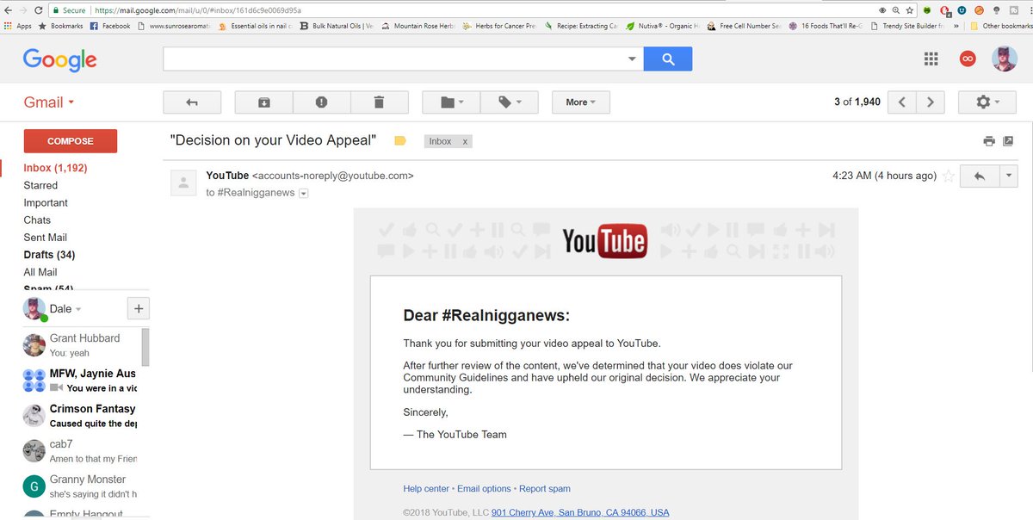Remove the Inbox label with x
This screenshot has height=520, width=1033.
[466, 141]
